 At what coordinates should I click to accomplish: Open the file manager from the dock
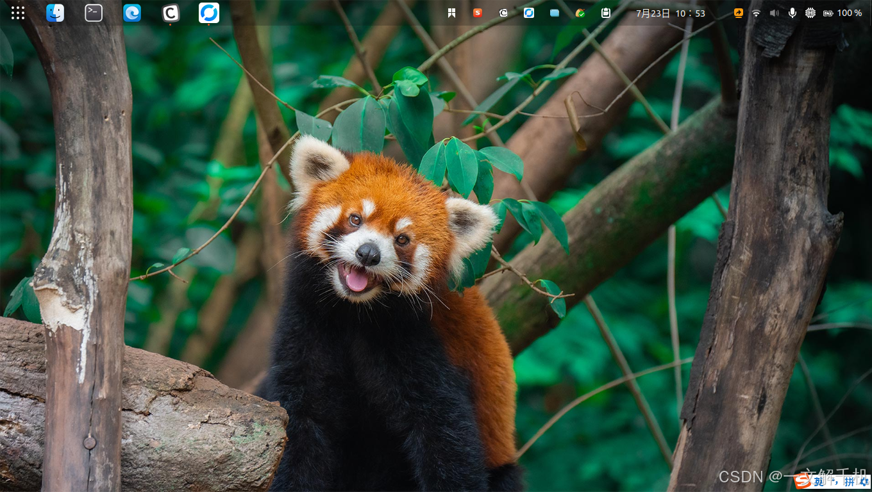55,12
